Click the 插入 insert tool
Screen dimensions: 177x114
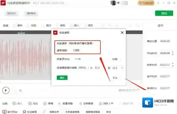tap(75, 25)
